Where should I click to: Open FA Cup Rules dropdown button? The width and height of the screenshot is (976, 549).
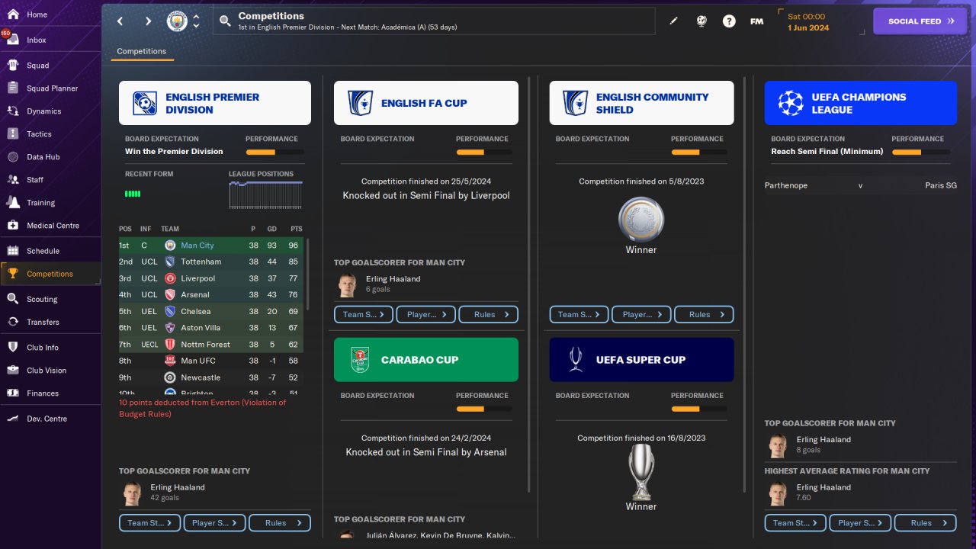click(x=490, y=314)
